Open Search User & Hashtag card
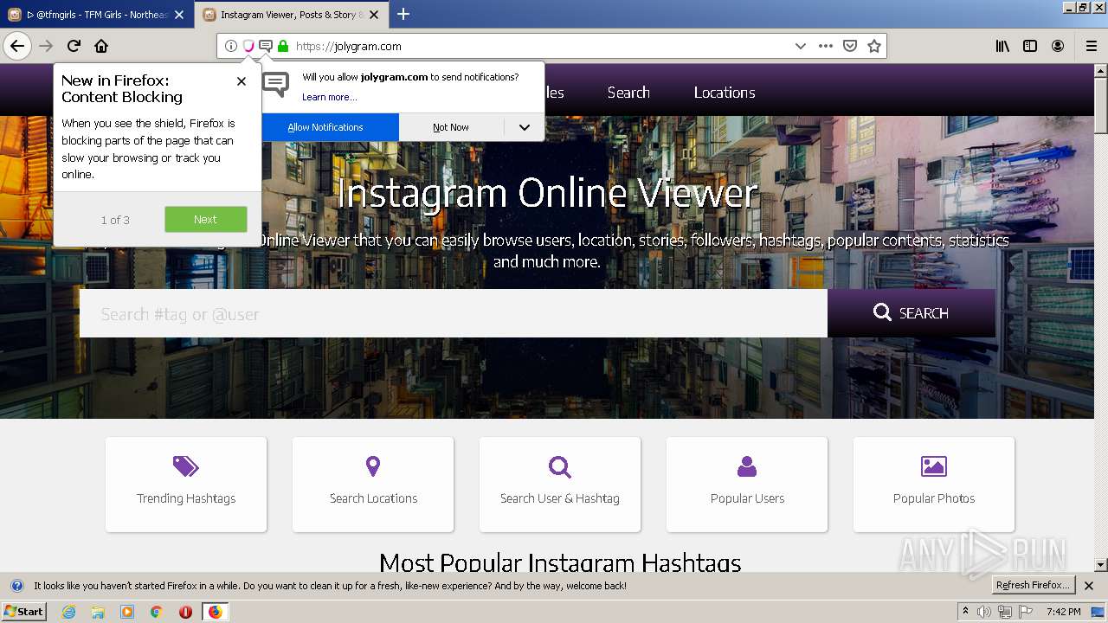Screen dimensions: 1108x623 click(560, 484)
